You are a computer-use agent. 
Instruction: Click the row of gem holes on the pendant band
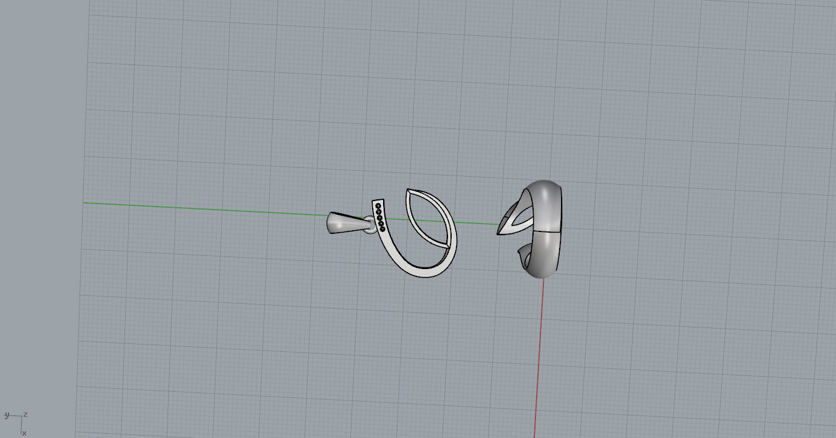(380, 218)
